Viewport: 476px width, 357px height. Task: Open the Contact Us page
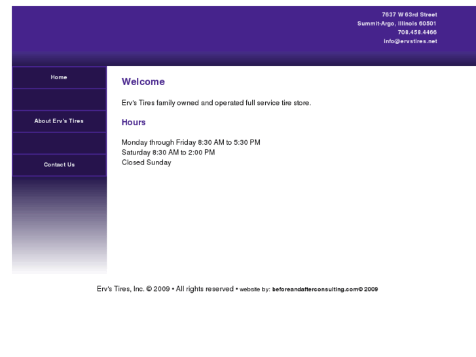pos(59,165)
